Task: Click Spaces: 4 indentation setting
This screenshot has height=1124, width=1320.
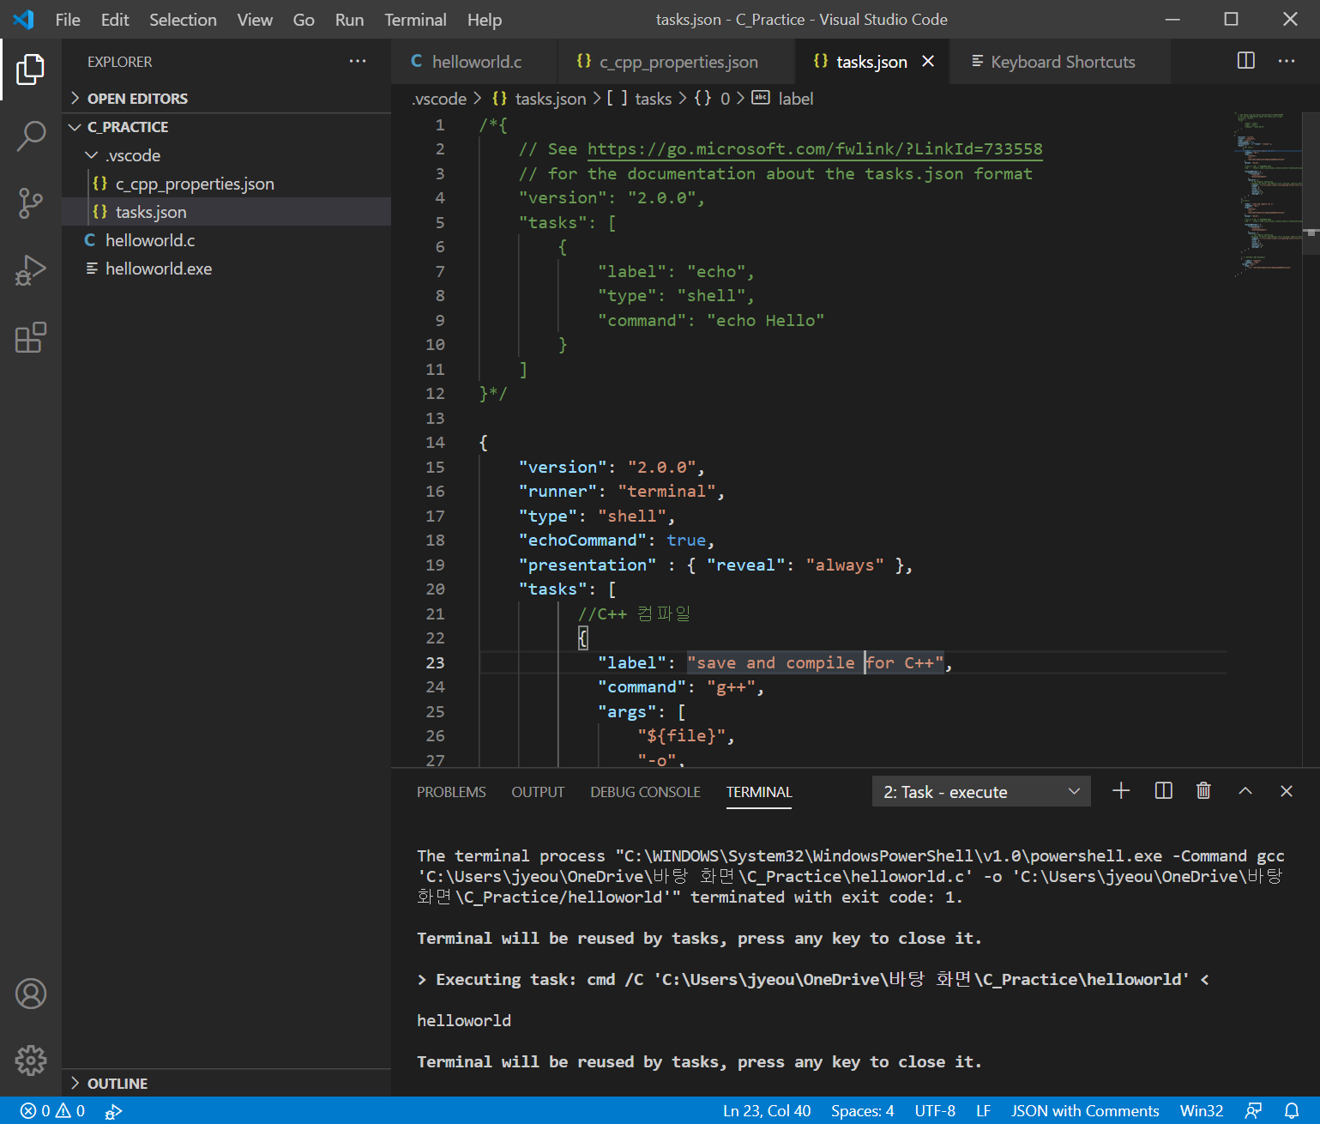Action: (x=862, y=1110)
